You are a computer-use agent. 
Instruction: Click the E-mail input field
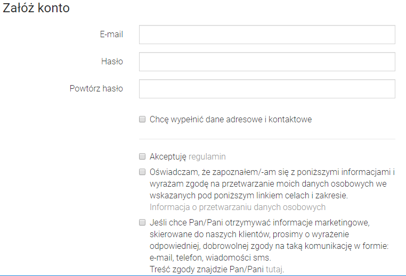point(267,35)
